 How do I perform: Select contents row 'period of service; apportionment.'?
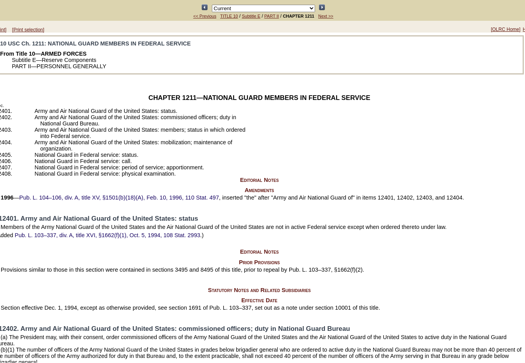coord(119,167)
